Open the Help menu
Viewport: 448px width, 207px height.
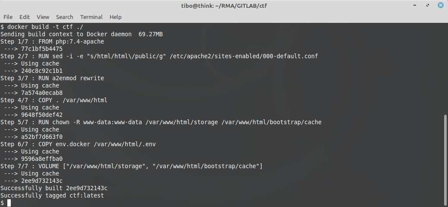[x=115, y=17]
